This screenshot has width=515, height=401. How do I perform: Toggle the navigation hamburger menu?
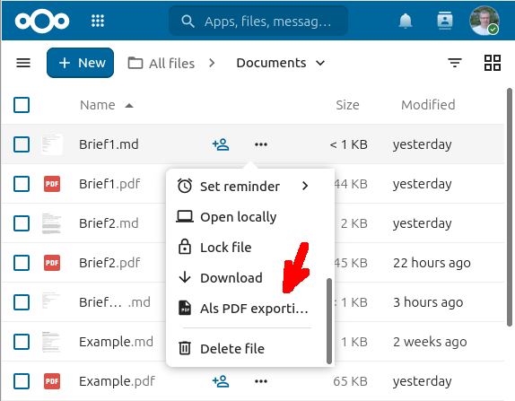pos(23,63)
